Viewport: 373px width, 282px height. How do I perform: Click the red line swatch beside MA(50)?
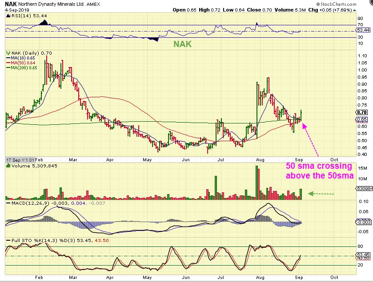coord(8,63)
